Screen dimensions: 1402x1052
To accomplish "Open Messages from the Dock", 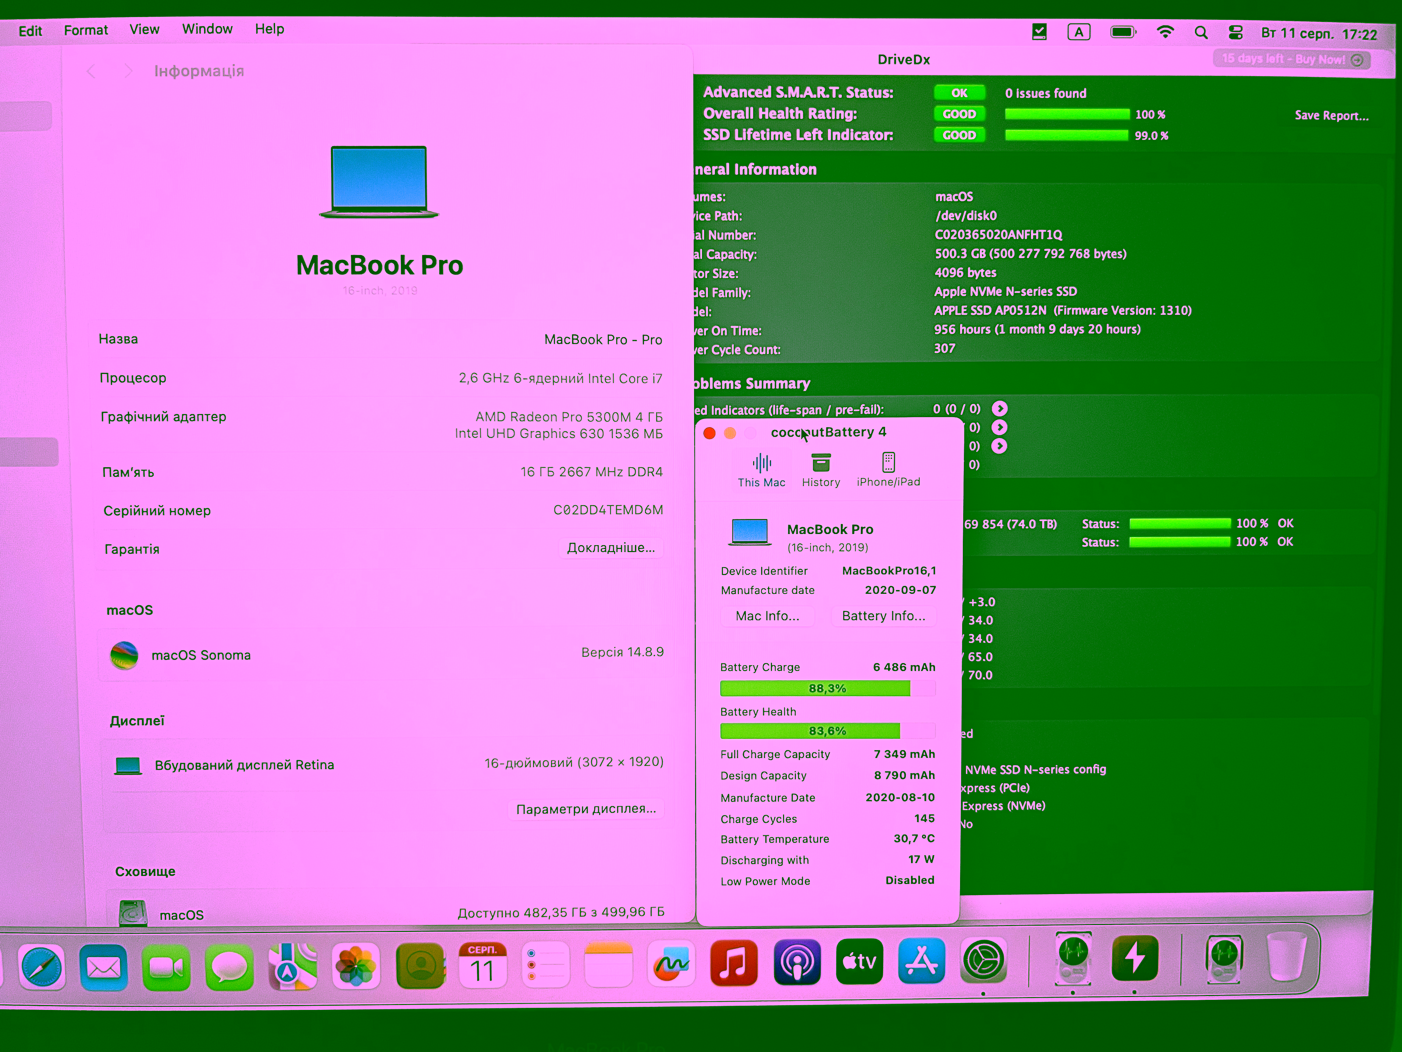I will click(x=229, y=967).
